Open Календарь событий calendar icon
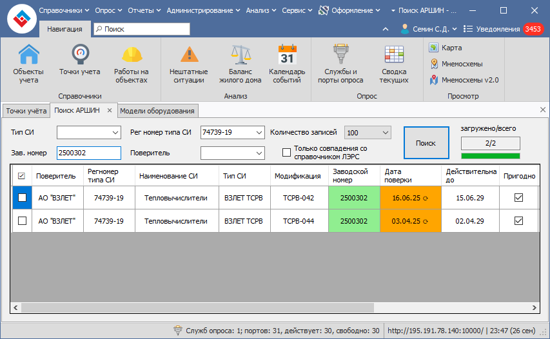 [286, 64]
